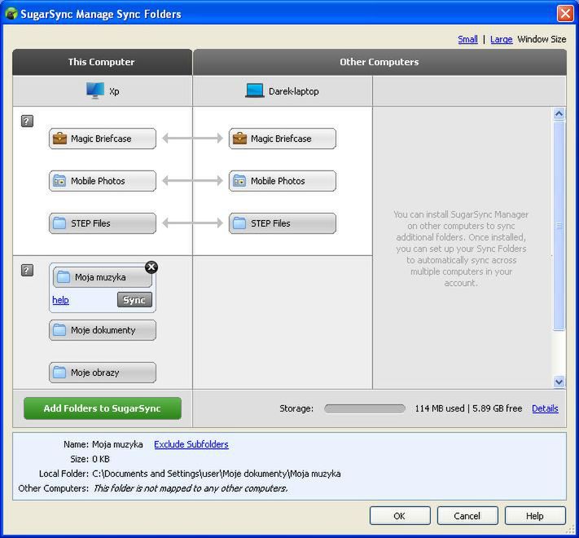The width and height of the screenshot is (579, 538).
Task: Click 'This folder is not mapped' message
Action: [190, 488]
